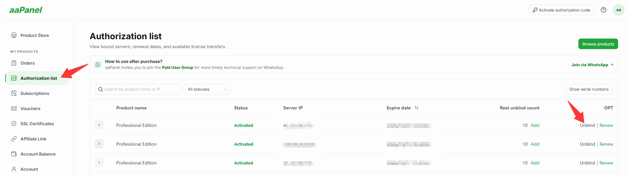Viewport: 629px width, 176px height.
Task: Click the Affiliate Link chain icon
Action: click(x=14, y=139)
